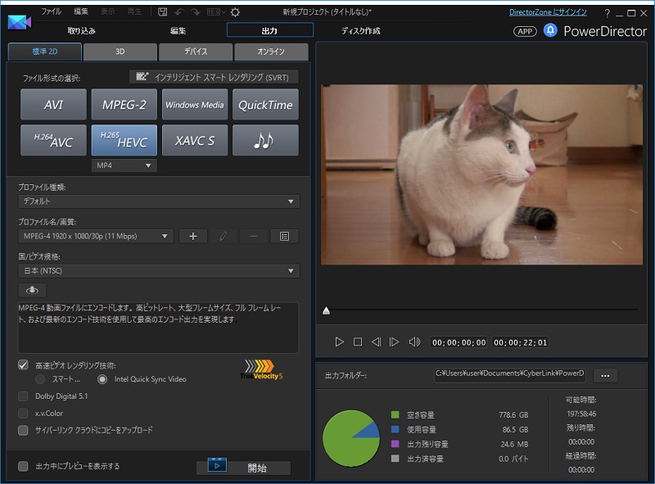
Task: Open the 日本 (NTSC) video standard dropdown
Action: [158, 271]
